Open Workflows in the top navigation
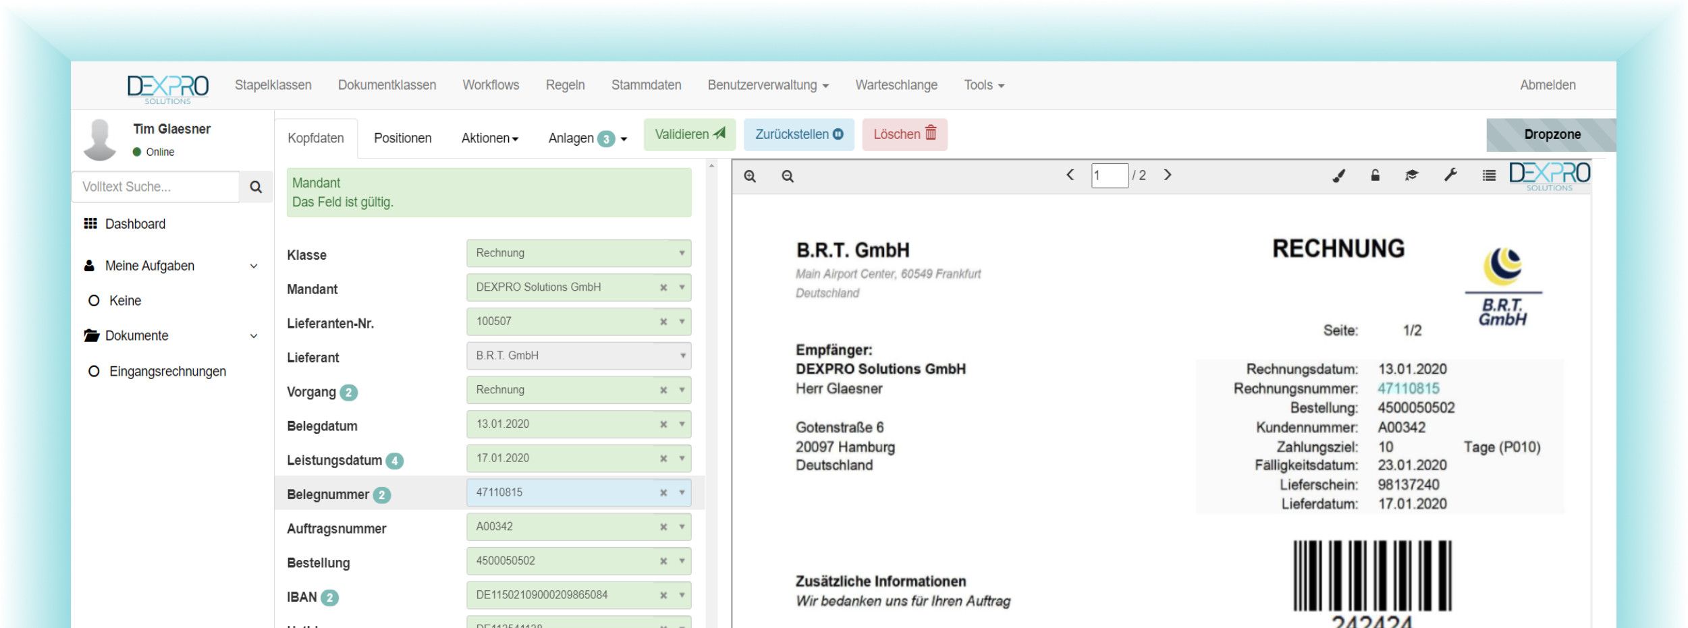The image size is (1688, 628). [491, 85]
